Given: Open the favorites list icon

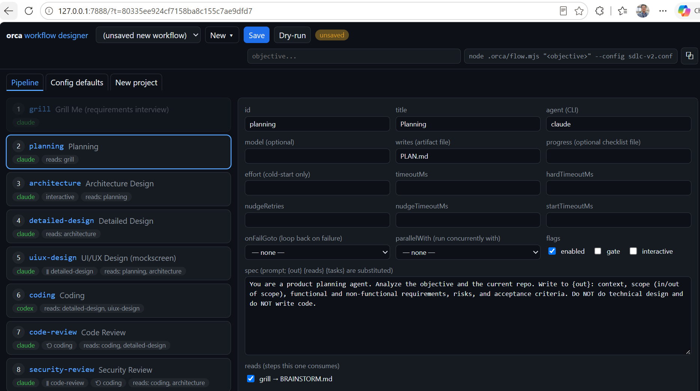Looking at the screenshot, I should 623,11.
